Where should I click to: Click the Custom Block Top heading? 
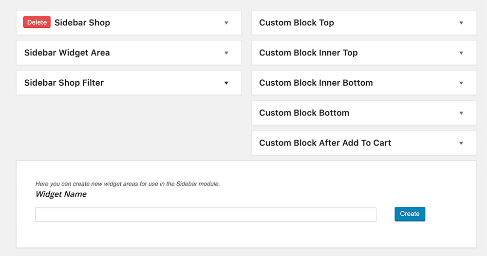pos(297,23)
